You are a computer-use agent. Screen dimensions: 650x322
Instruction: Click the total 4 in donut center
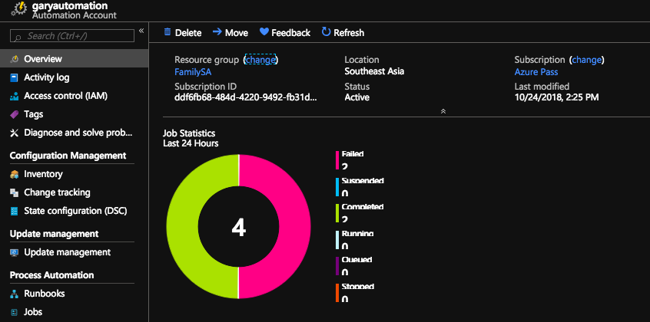point(239,228)
